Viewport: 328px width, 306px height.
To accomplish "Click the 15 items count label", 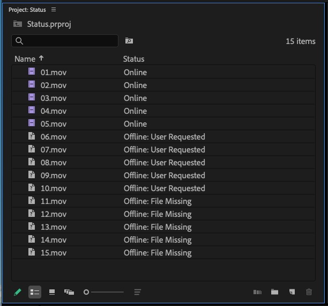I will (x=301, y=41).
